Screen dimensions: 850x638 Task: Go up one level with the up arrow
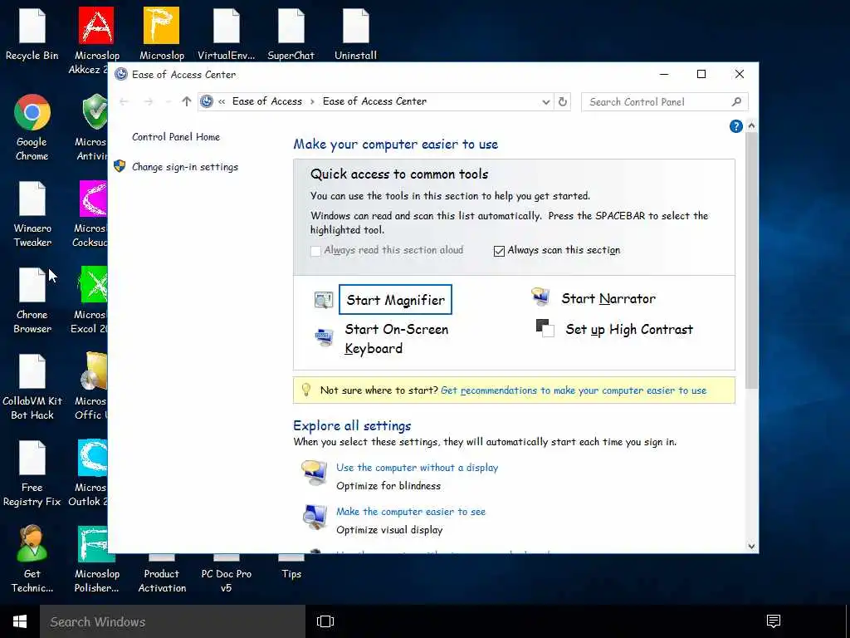(x=187, y=101)
